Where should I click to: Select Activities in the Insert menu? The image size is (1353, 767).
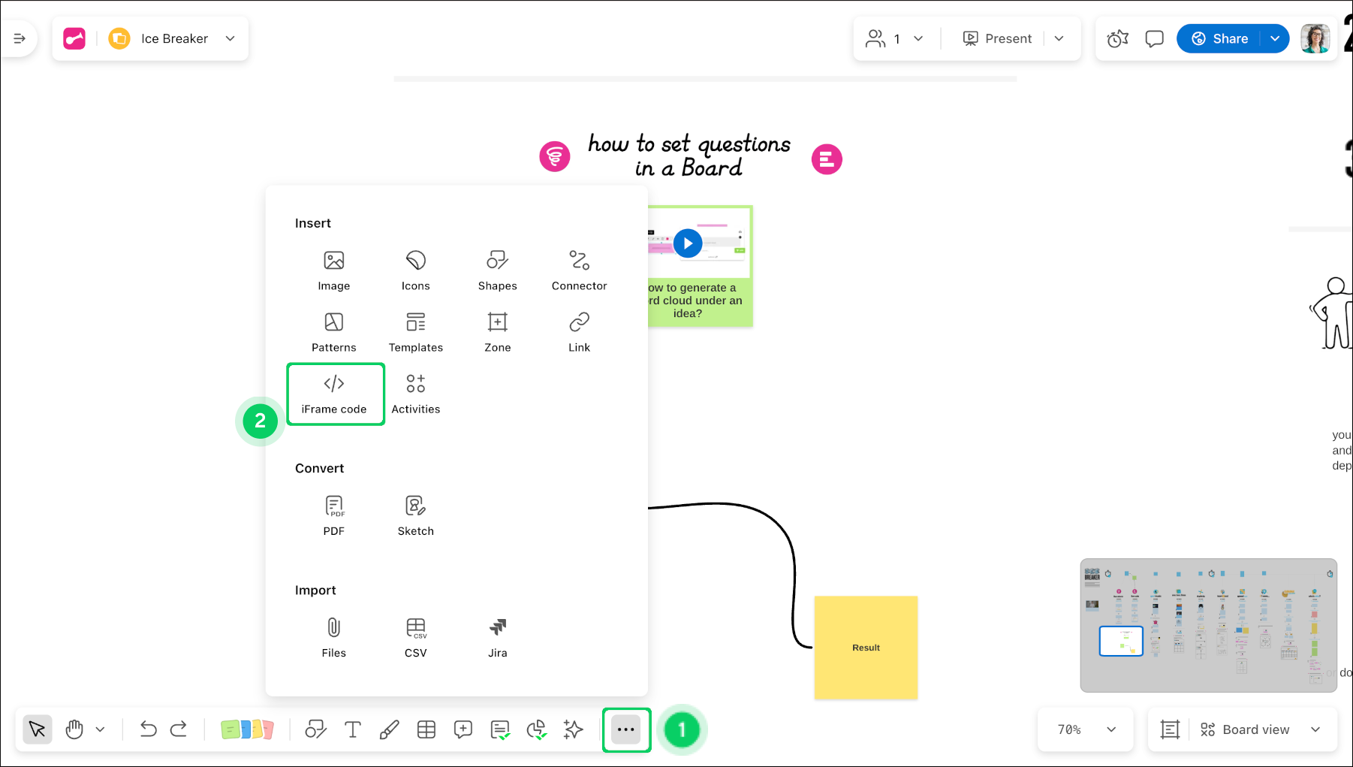pos(415,394)
